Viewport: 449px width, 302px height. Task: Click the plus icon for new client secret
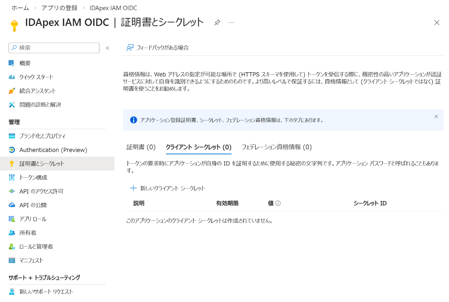133,188
